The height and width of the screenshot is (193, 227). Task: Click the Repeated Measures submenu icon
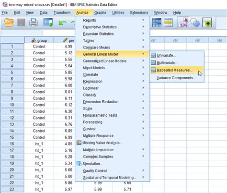[153, 70]
